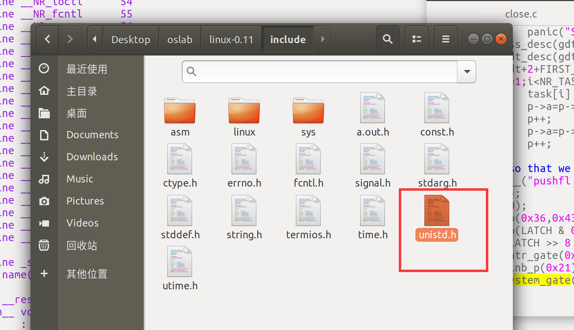574x330 pixels.
Task: Toggle list view layout button
Action: (417, 39)
